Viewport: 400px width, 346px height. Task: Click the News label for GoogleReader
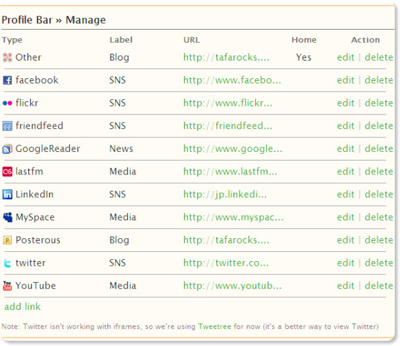pyautogui.click(x=121, y=149)
